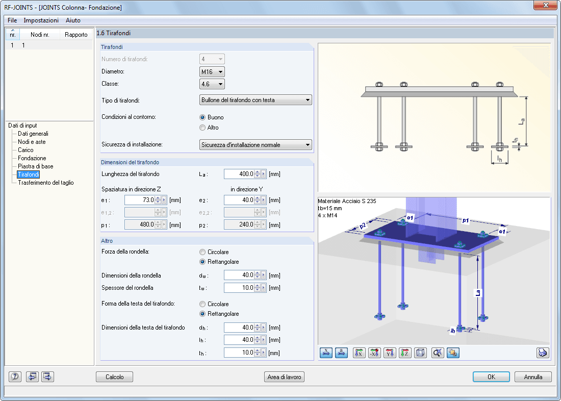561x401 pixels.
Task: Click the th head thickness field
Action: pyautogui.click(x=239, y=353)
